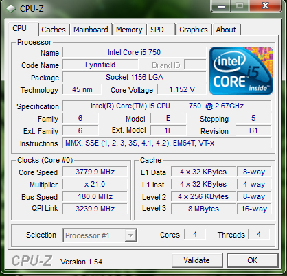This screenshot has height=276, width=287.
Task: Click the CPU-Z title bar icon
Action: pos(11,9)
